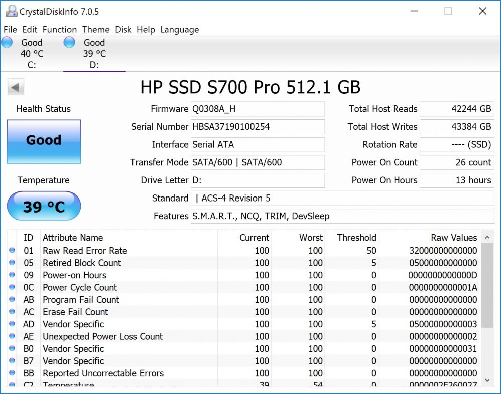The width and height of the screenshot is (501, 394).
Task: Click the attribute list scrollbar thumb
Action: coord(487,285)
